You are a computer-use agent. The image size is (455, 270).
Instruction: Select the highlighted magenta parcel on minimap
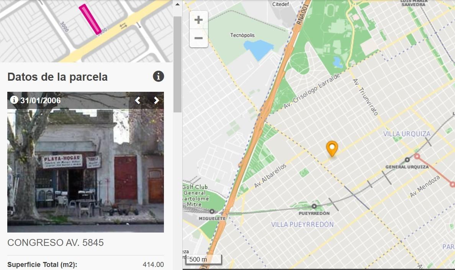coord(90,20)
